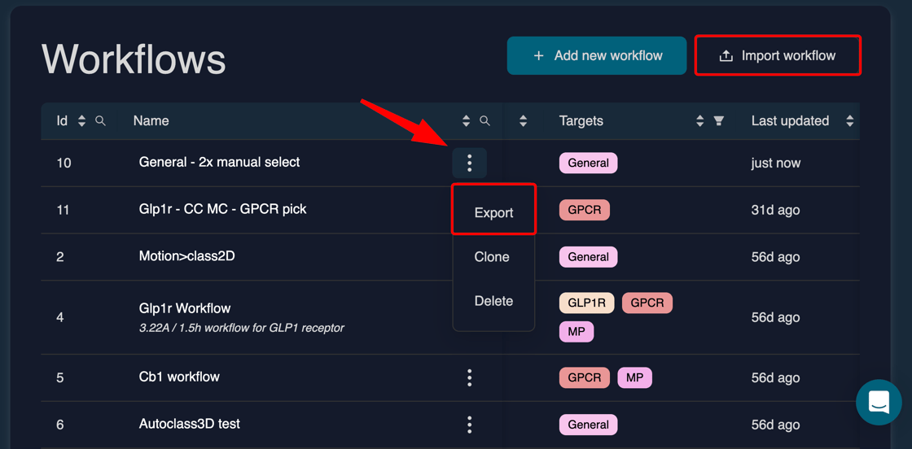The height and width of the screenshot is (449, 912).
Task: Select Clone from the context menu
Action: coord(492,257)
